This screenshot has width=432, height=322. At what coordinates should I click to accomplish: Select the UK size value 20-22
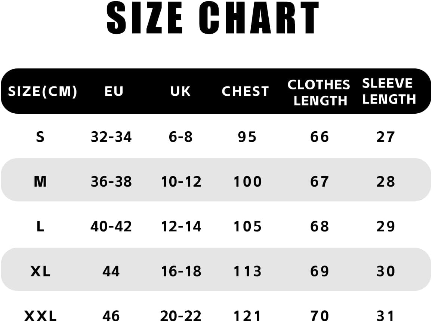click(x=181, y=316)
